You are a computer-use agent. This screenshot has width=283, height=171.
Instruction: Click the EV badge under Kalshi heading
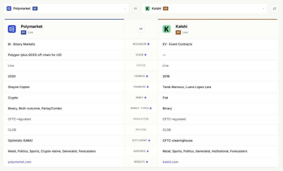click(x=178, y=32)
